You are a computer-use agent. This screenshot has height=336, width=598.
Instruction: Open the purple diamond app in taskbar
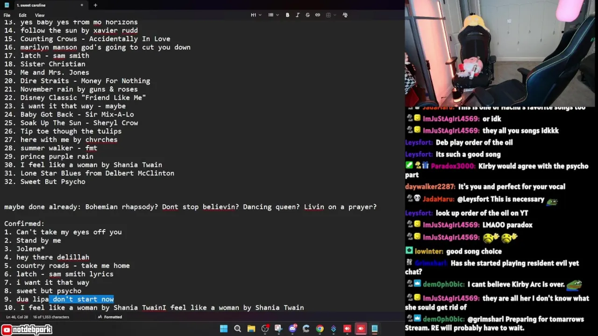pyautogui.click(x=333, y=329)
